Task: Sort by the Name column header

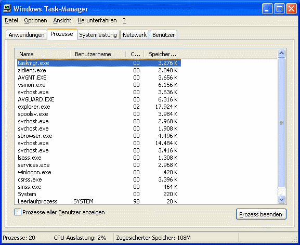Action: (43, 54)
